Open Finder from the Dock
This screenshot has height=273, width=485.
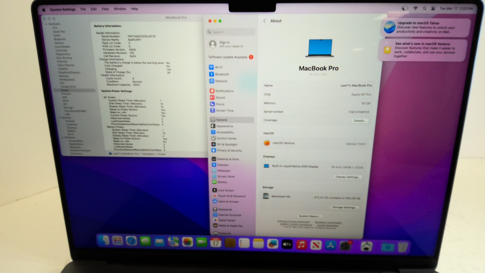coord(104,241)
